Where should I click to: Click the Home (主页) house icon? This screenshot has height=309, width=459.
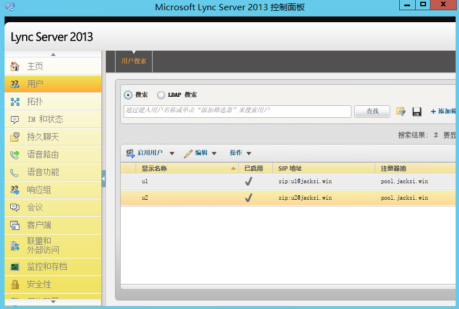15,67
